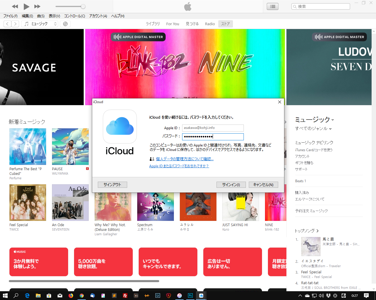Open the Spectrum album cover
Image resolution: width=376 pixels, height=300 pixels.
155,207
